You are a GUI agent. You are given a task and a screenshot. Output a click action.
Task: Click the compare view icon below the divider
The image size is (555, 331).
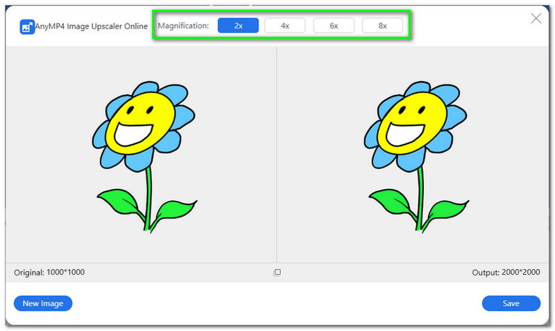(x=277, y=272)
